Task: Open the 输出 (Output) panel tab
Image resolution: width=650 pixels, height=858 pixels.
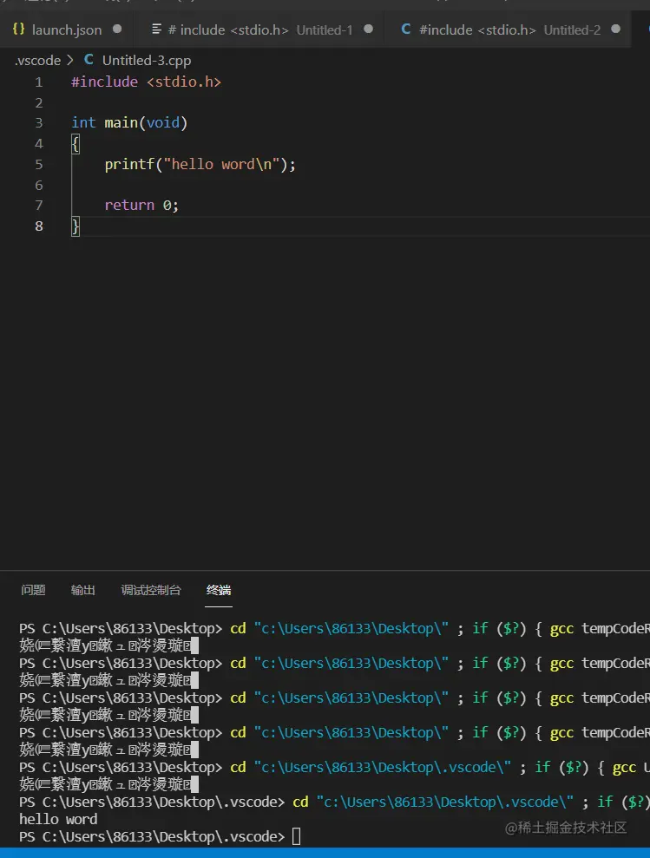Action: (x=82, y=590)
